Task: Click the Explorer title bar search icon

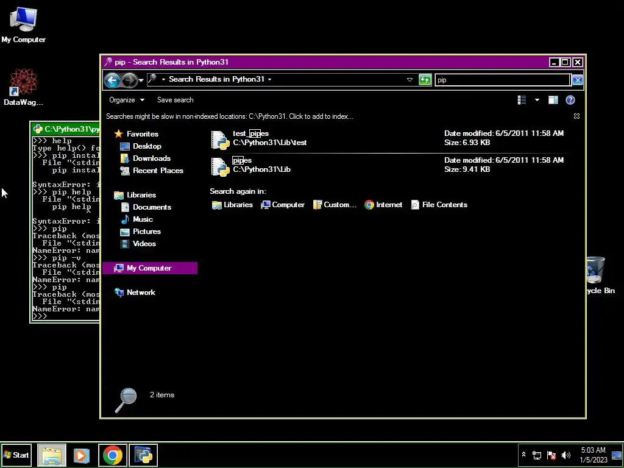Action: (x=108, y=62)
